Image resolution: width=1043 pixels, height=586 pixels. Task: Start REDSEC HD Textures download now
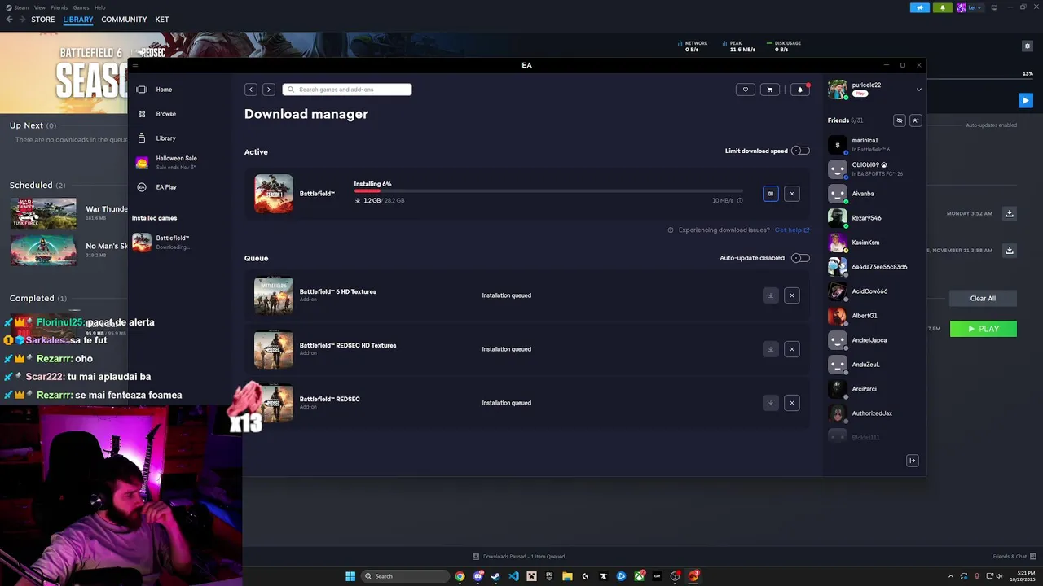pyautogui.click(x=771, y=349)
